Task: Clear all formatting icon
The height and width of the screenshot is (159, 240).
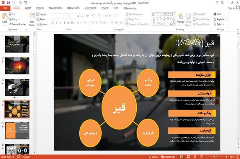Action: (x=87, y=16)
